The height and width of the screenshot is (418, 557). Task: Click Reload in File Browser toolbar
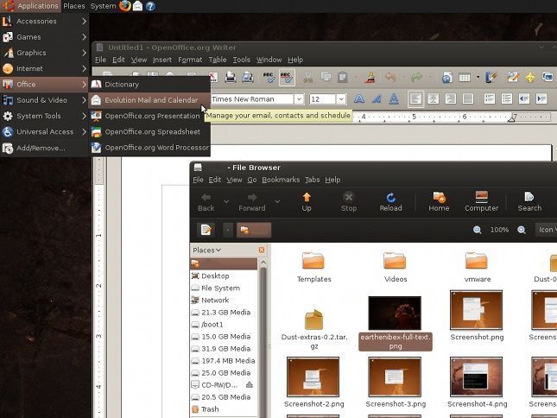[x=390, y=202]
